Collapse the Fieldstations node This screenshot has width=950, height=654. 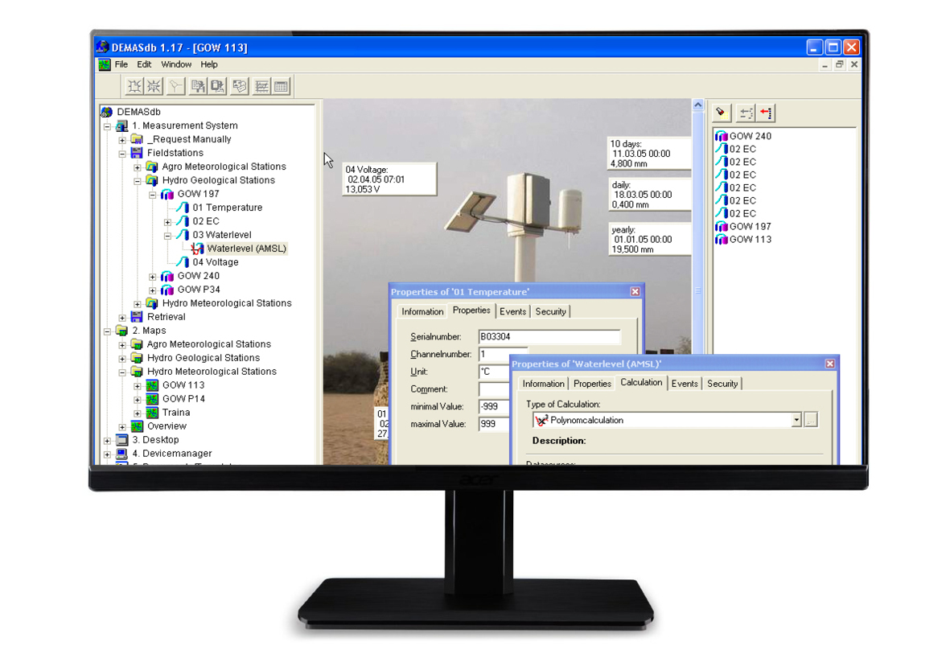pos(122,154)
